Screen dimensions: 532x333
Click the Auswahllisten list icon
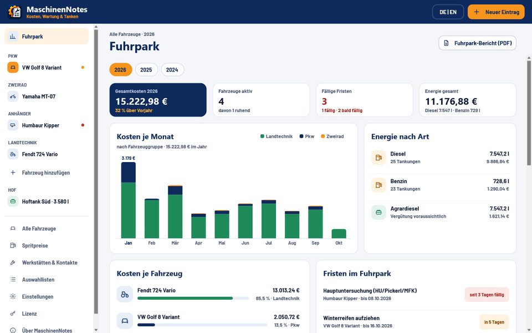(13, 279)
